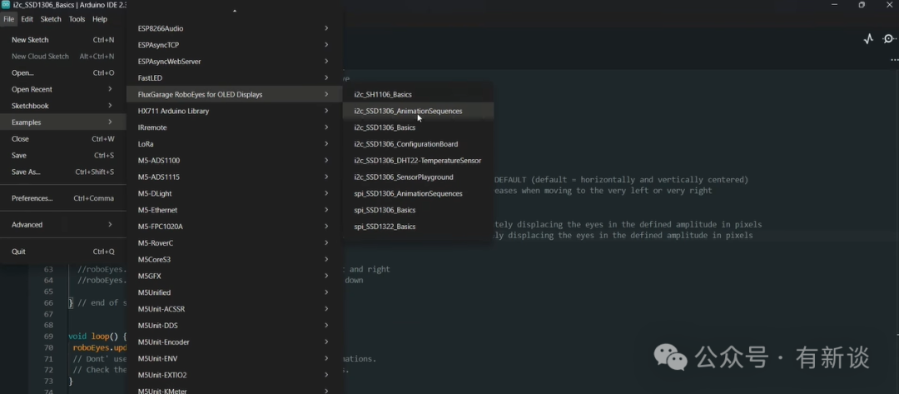Open spi_SSD1306_Basics example

pyautogui.click(x=418, y=211)
